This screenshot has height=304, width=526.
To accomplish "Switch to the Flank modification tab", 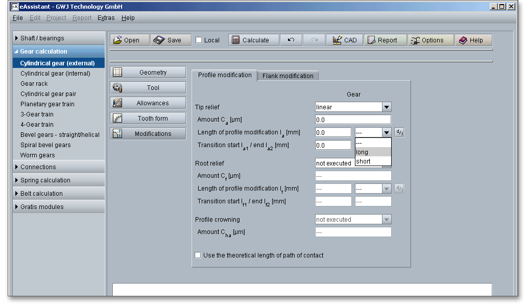I will [x=288, y=76].
